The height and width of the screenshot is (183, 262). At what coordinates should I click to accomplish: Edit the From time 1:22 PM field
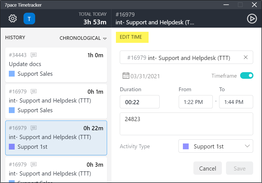tap(196, 102)
